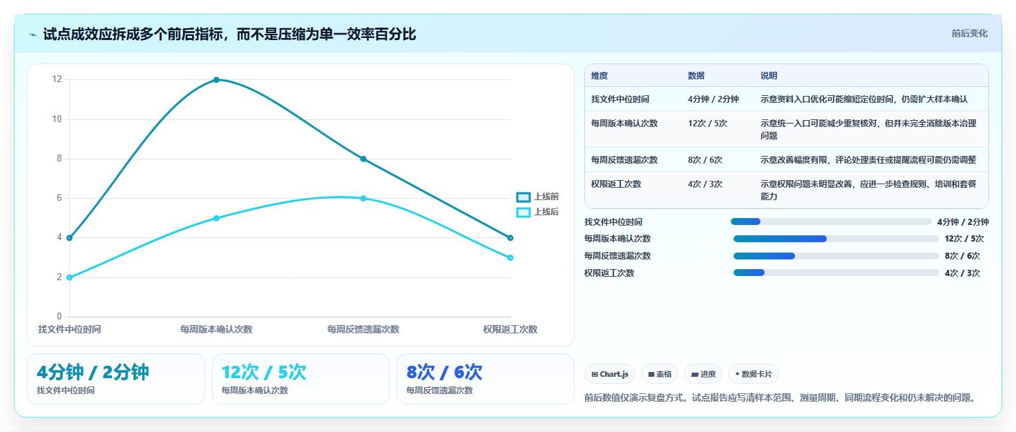This screenshot has height=432, width=1016.
Task: Open the 12次 / 5次 data card
Action: 301,379
